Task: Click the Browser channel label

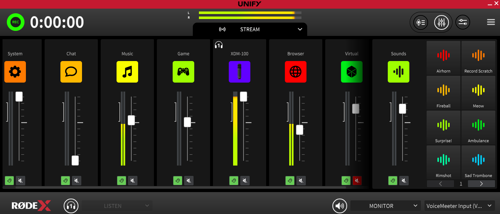Action: pyautogui.click(x=296, y=54)
